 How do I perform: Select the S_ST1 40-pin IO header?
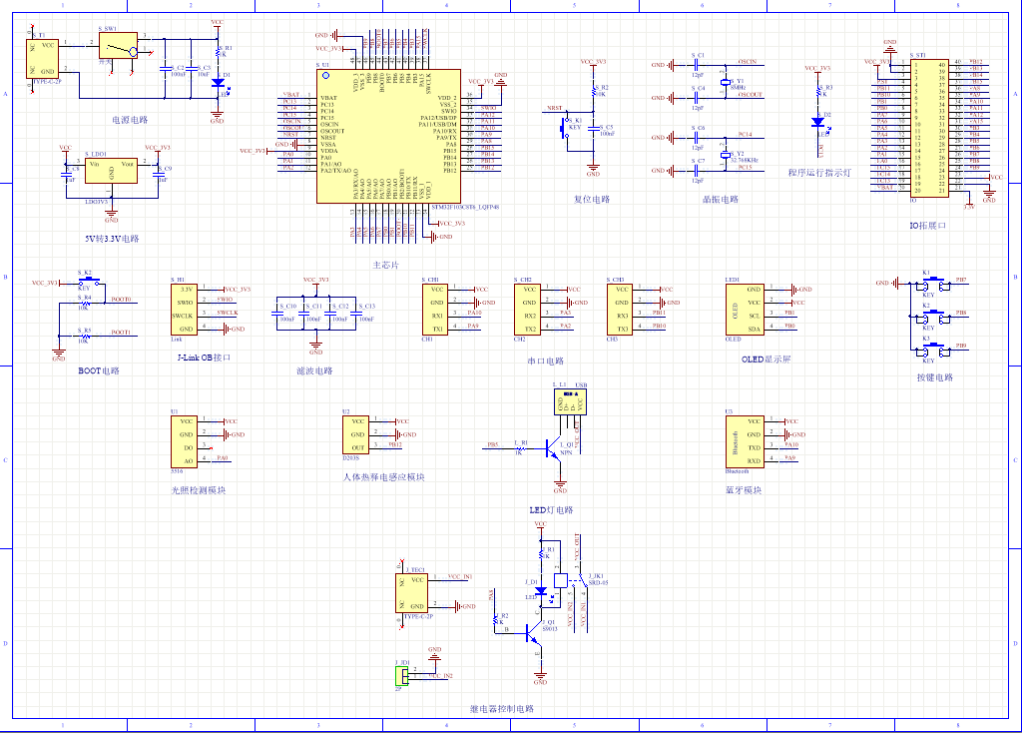929,128
